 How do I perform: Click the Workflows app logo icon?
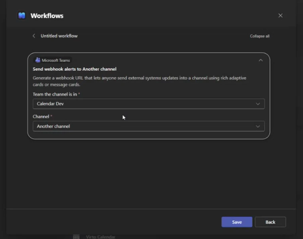tap(22, 16)
